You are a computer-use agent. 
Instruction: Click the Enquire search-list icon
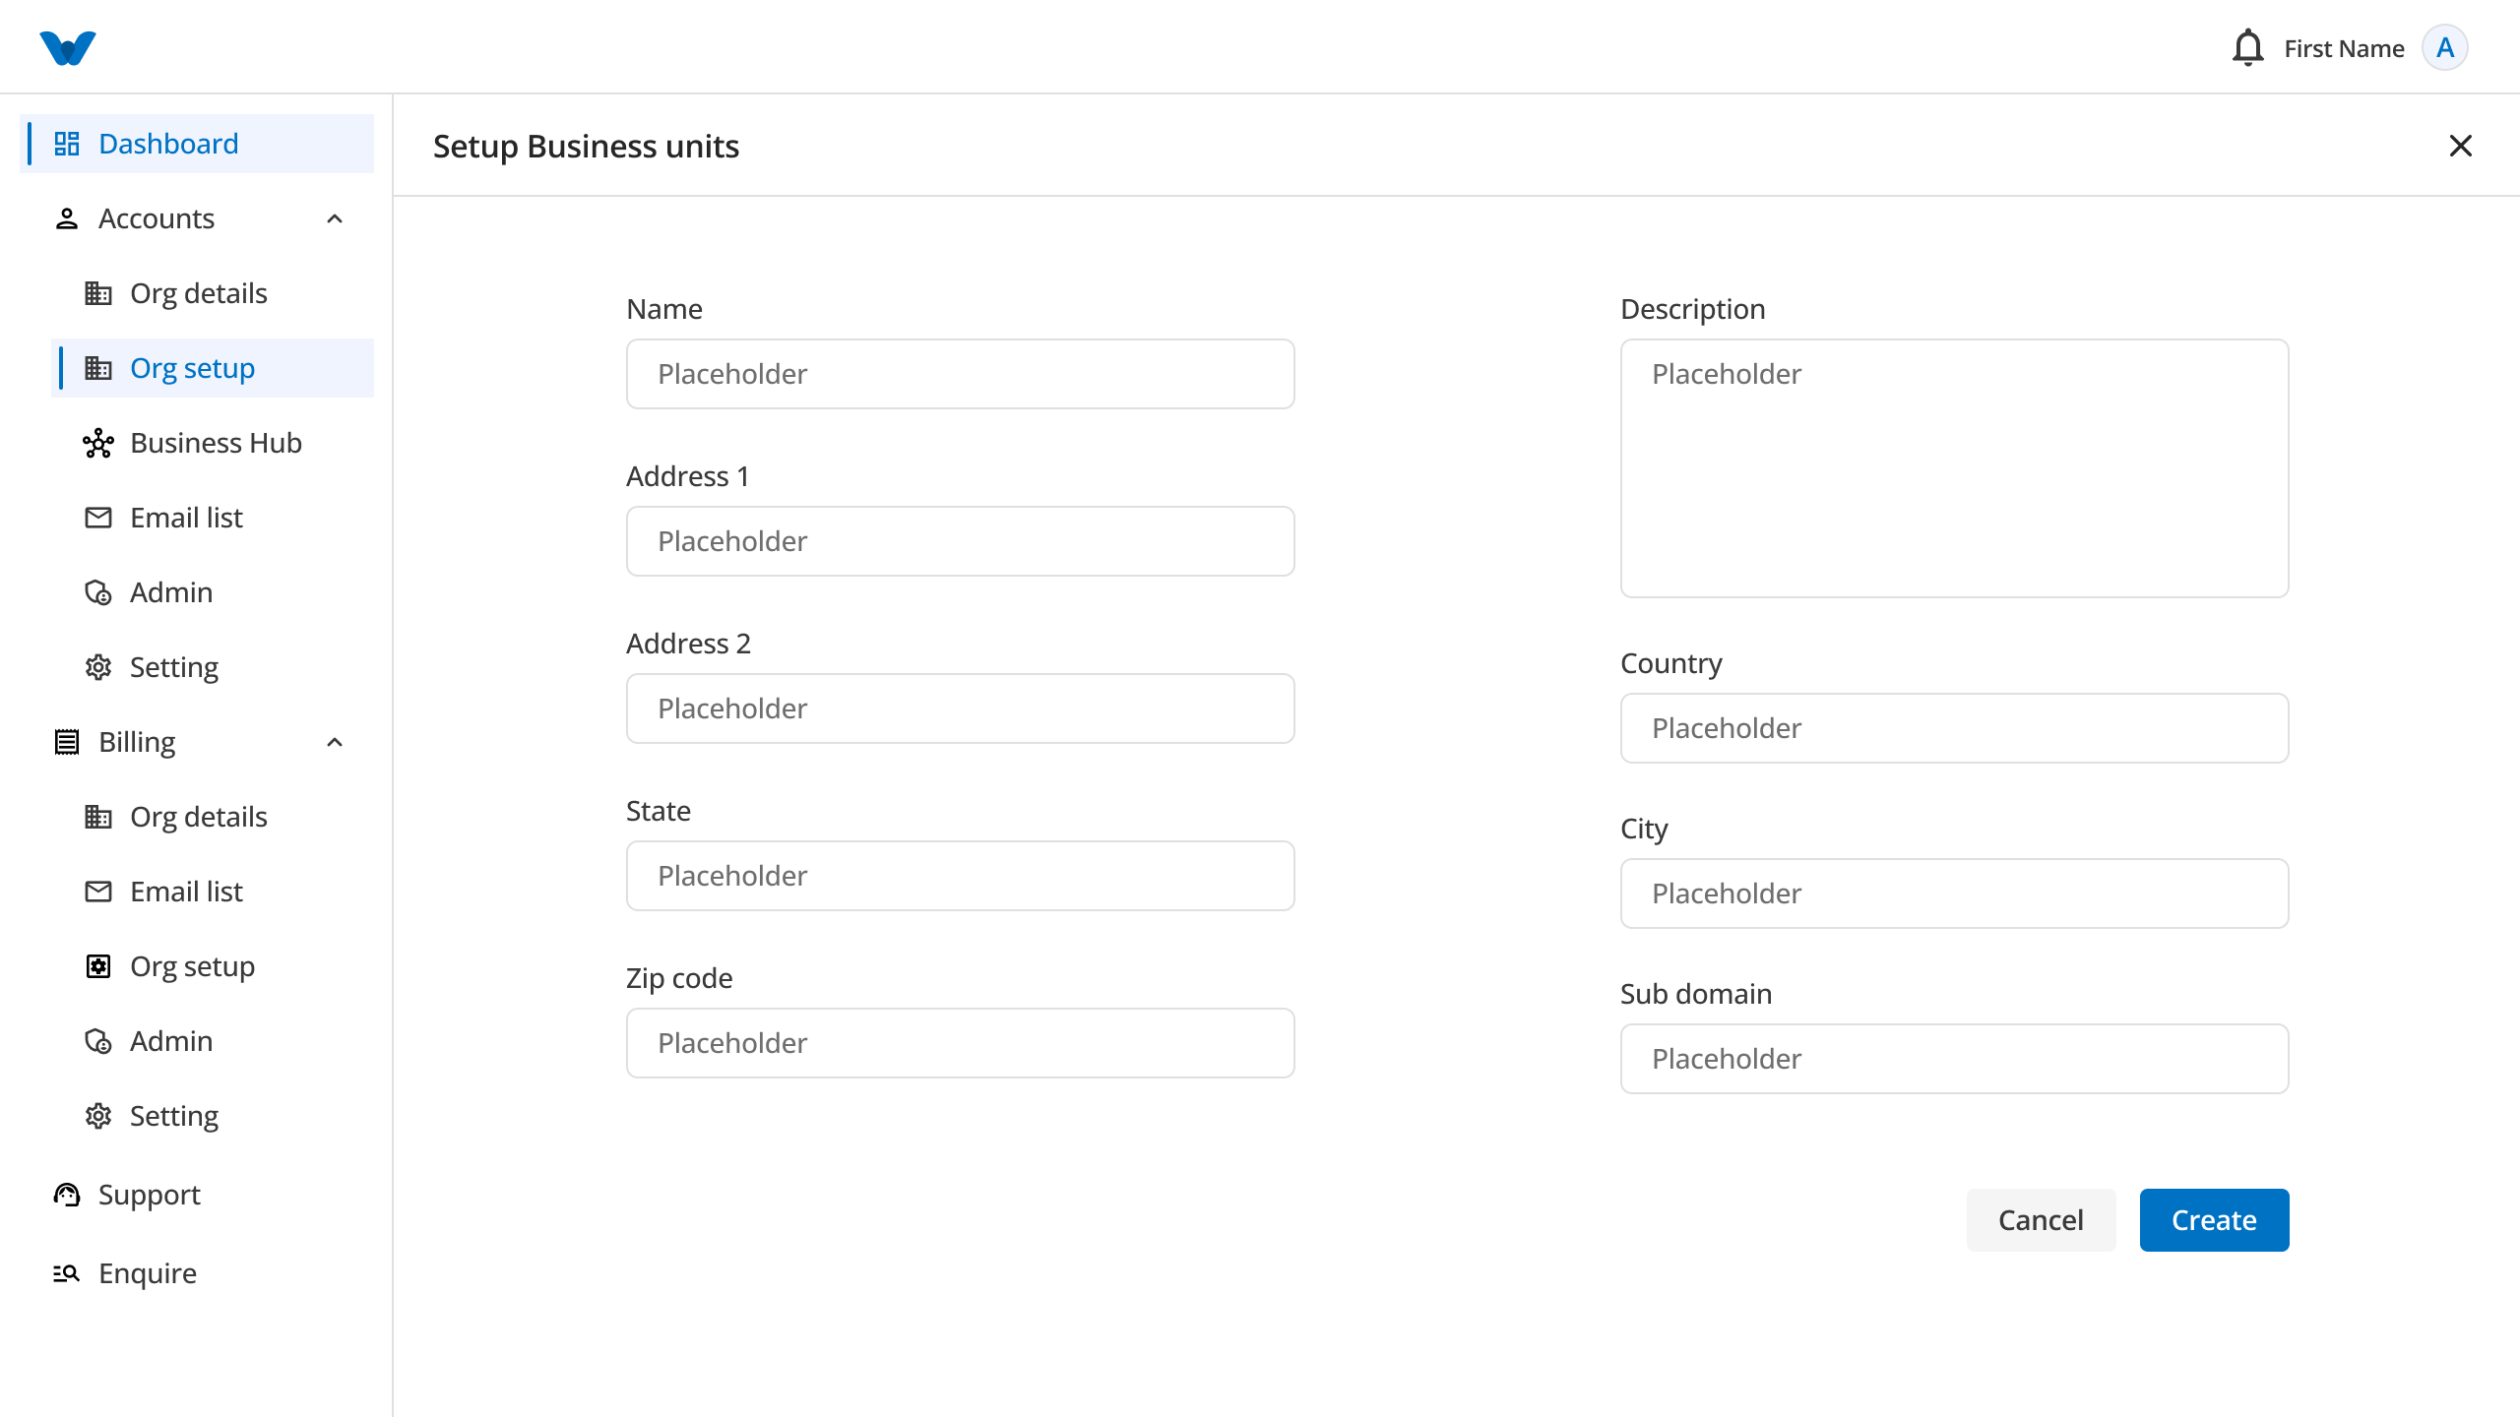(x=67, y=1273)
